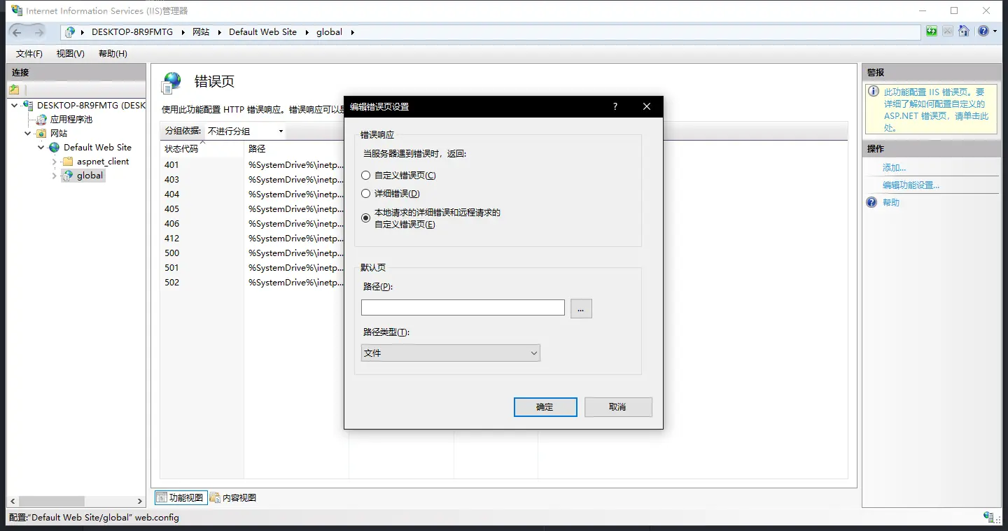The width and height of the screenshot is (1008, 531).
Task: Collapse the Default Web Site node
Action: pyautogui.click(x=41, y=148)
